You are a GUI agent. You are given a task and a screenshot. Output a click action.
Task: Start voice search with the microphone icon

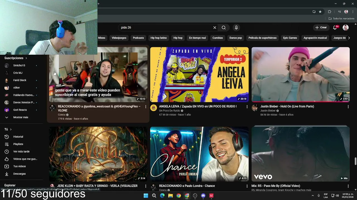tap(236, 27)
